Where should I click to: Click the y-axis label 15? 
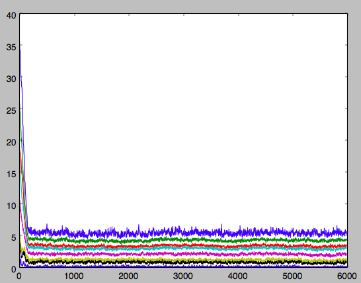click(x=11, y=174)
